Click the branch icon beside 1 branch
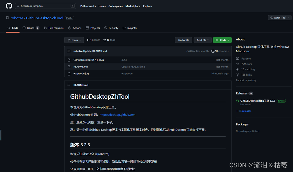The height and width of the screenshot is (172, 293). pos(88,40)
